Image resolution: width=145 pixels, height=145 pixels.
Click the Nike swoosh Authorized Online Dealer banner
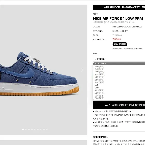click(x=119, y=105)
